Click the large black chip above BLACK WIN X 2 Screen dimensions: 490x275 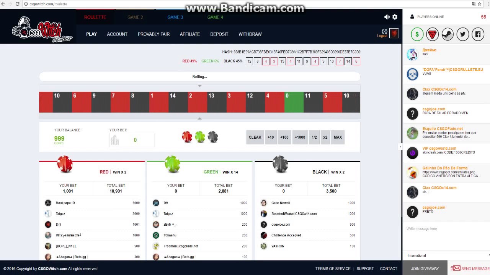pyautogui.click(x=280, y=164)
